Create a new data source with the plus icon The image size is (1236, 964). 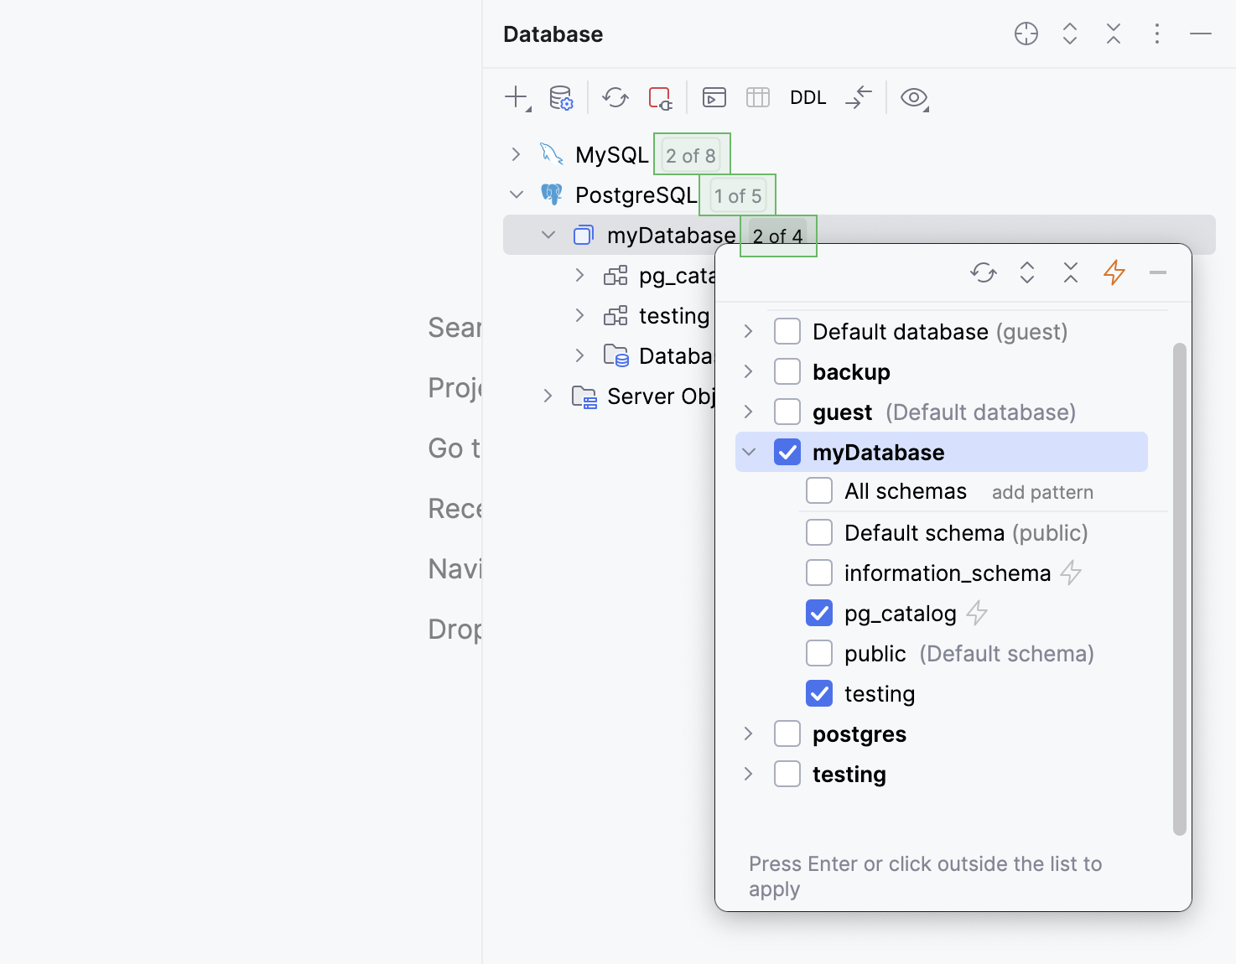pos(515,97)
